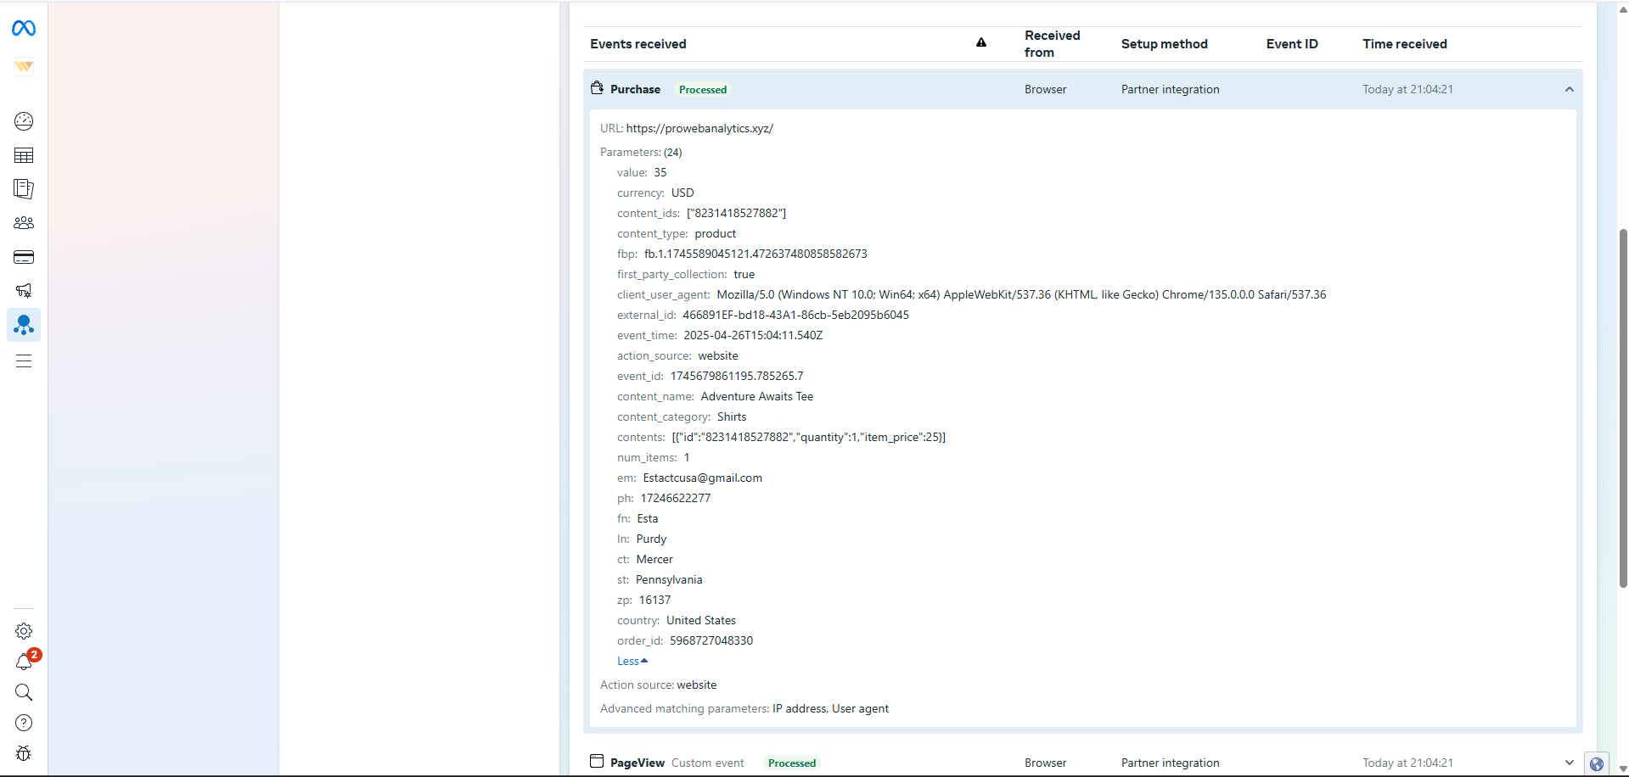Click the globe icon at bottom right

pyautogui.click(x=1597, y=764)
